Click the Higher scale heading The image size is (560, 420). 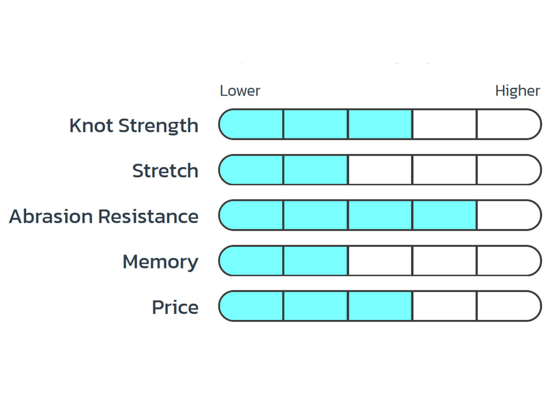(517, 91)
